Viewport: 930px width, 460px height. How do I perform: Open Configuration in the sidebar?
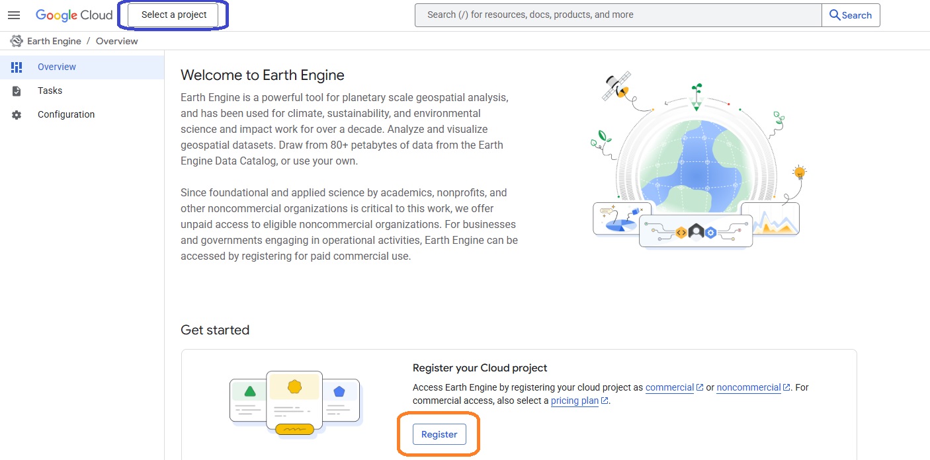point(82,114)
